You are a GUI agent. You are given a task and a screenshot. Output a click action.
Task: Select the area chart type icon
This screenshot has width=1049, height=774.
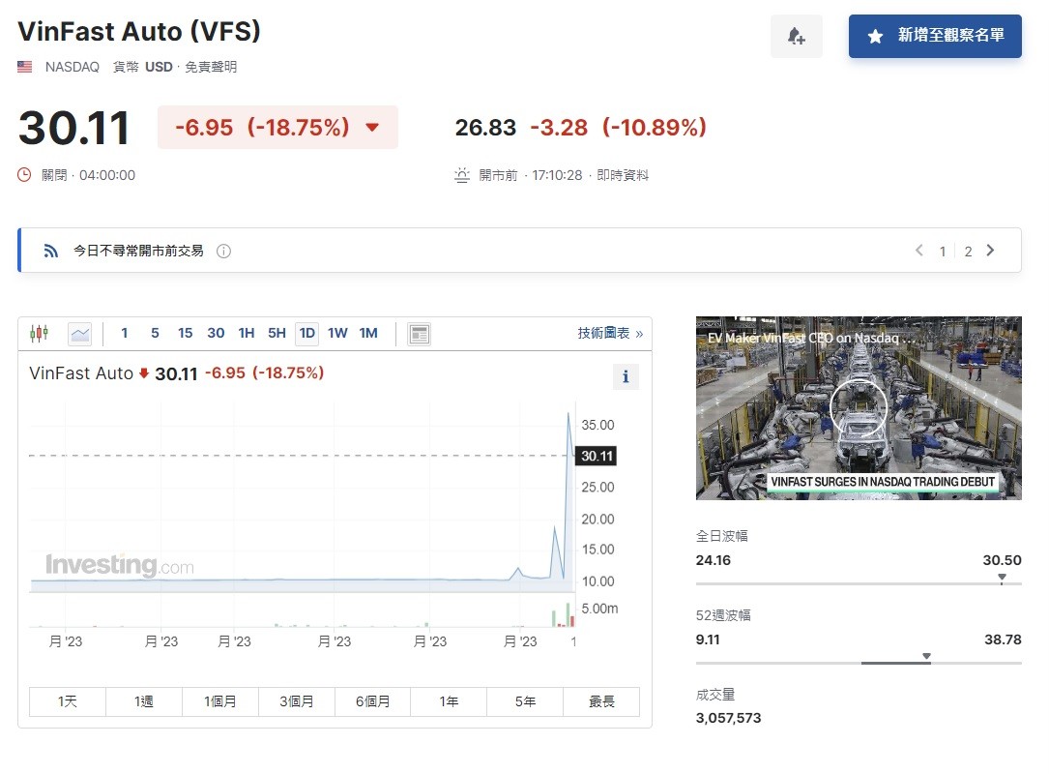[x=80, y=334]
